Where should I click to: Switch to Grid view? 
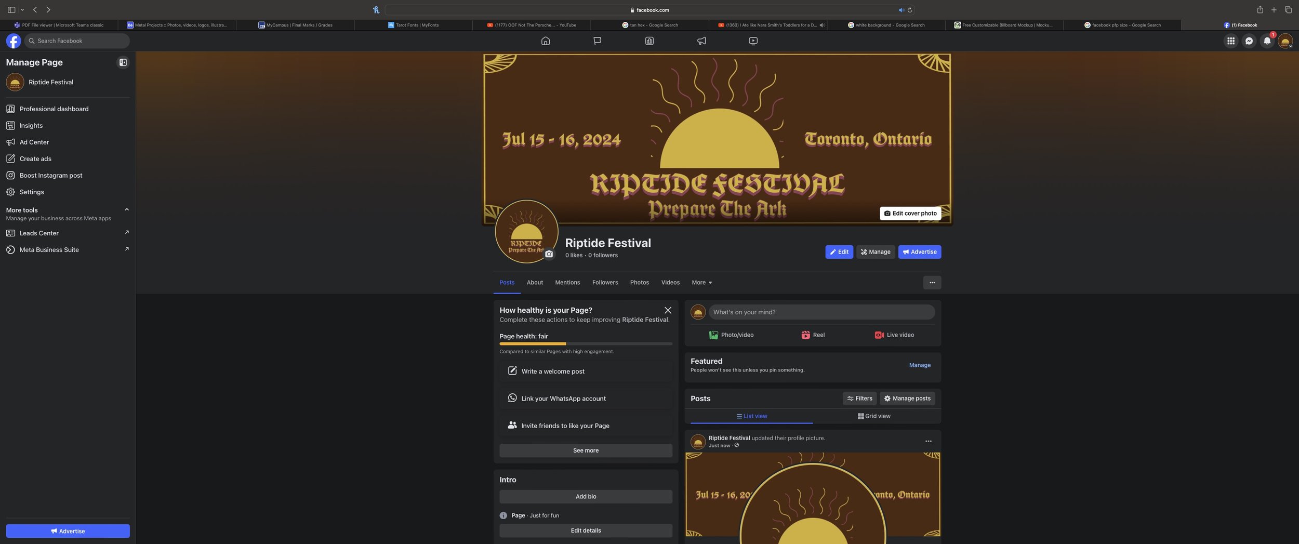(x=874, y=416)
